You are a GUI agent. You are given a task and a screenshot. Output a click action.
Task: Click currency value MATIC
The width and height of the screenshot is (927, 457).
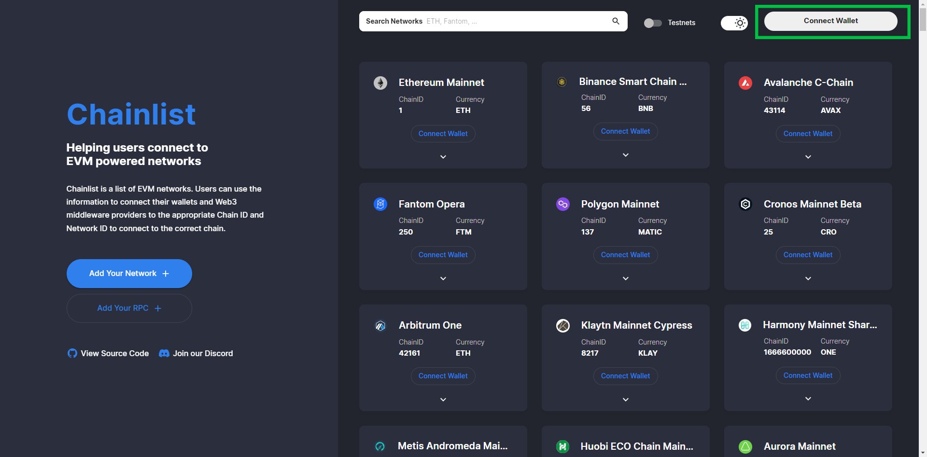(650, 232)
